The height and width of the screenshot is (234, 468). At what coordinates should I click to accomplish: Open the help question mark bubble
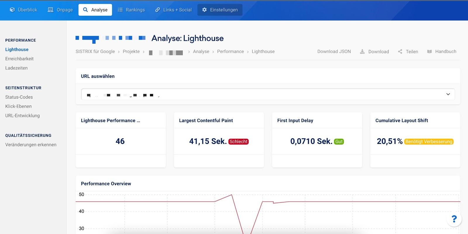click(454, 219)
